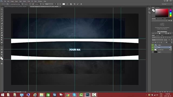Pick a hue on the spectrum slider
This screenshot has width=173, height=97.
[x=171, y=13]
